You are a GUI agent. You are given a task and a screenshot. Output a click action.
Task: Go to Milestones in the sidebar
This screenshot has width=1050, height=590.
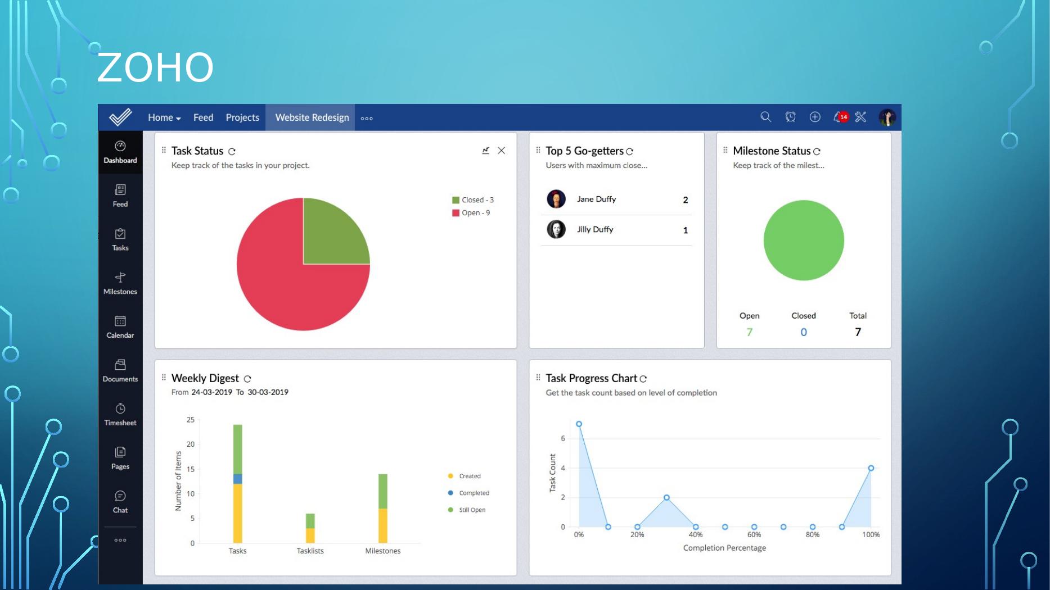[x=120, y=283]
